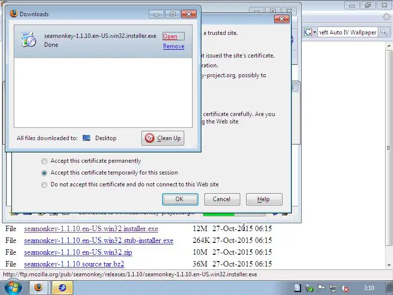Select Accept this certificate permanently
Image resolution: width=393 pixels, height=295 pixels.
click(x=44, y=161)
